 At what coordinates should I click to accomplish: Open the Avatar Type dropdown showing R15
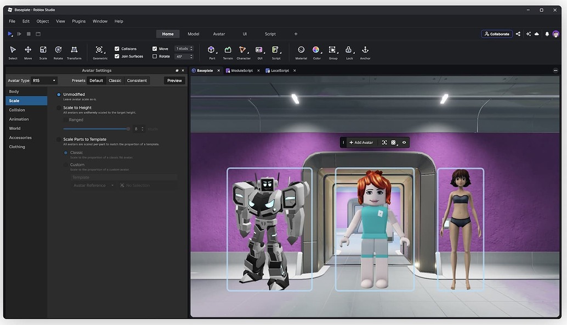(x=43, y=80)
